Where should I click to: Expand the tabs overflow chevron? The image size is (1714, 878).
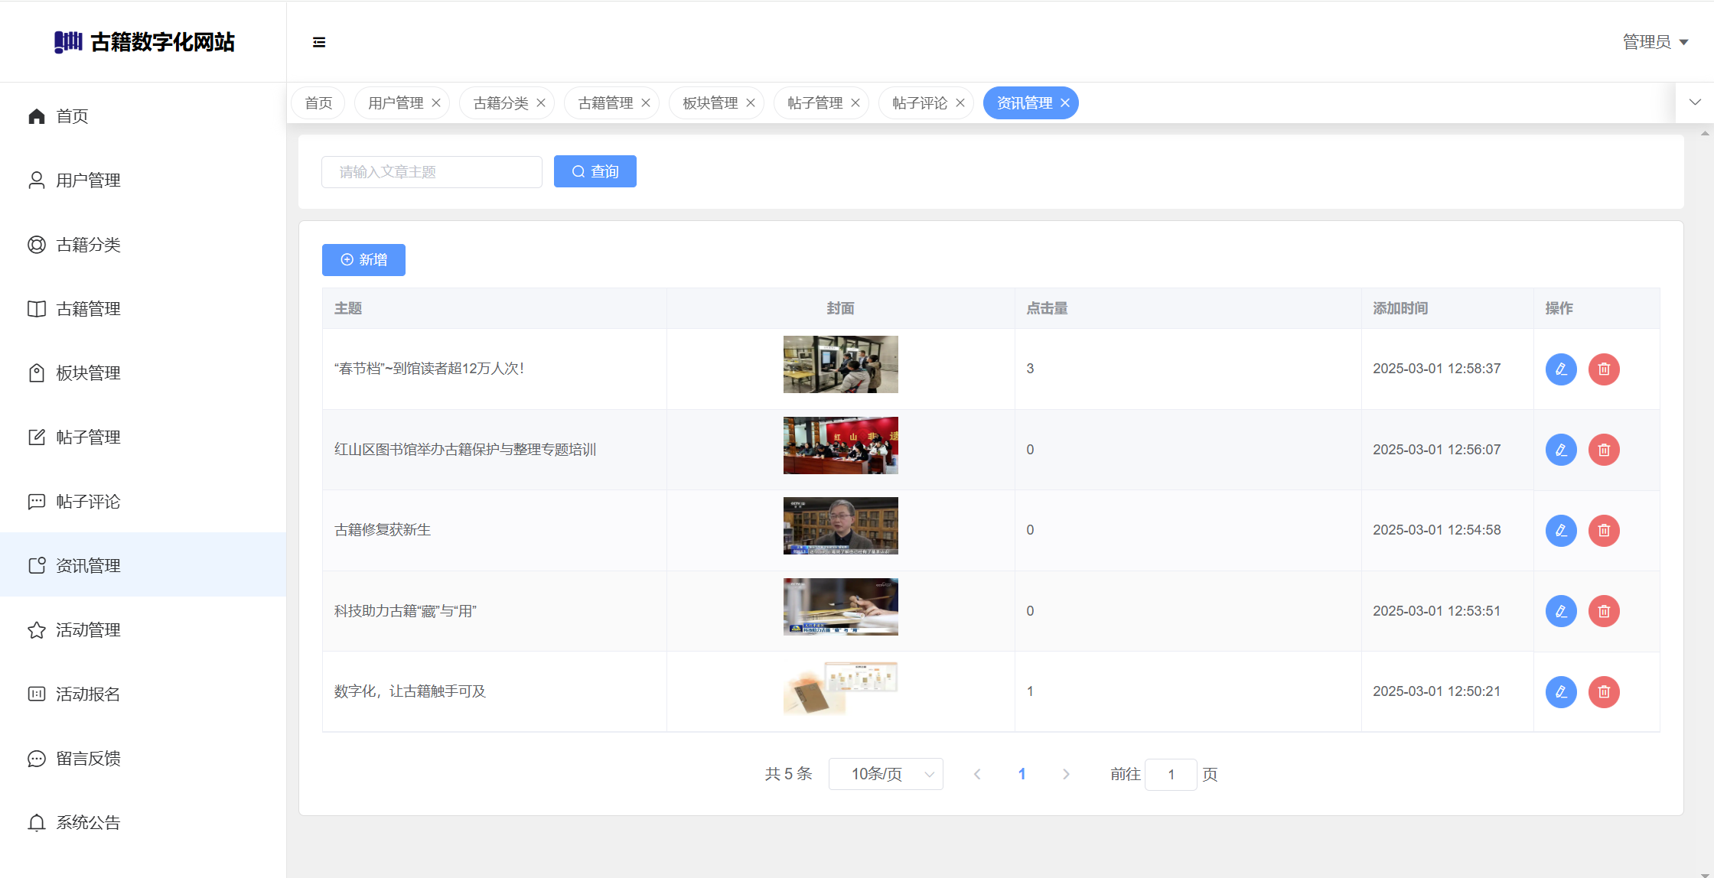(1695, 102)
